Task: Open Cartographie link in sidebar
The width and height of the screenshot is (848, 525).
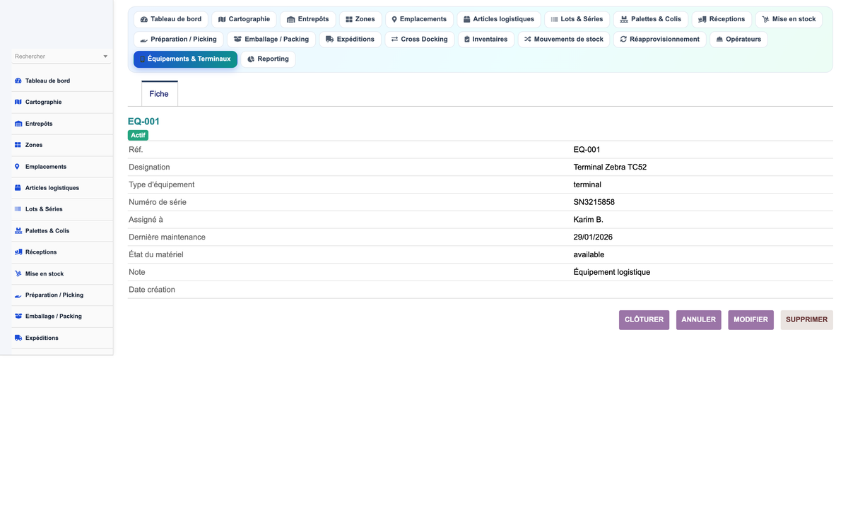Action: 43,102
